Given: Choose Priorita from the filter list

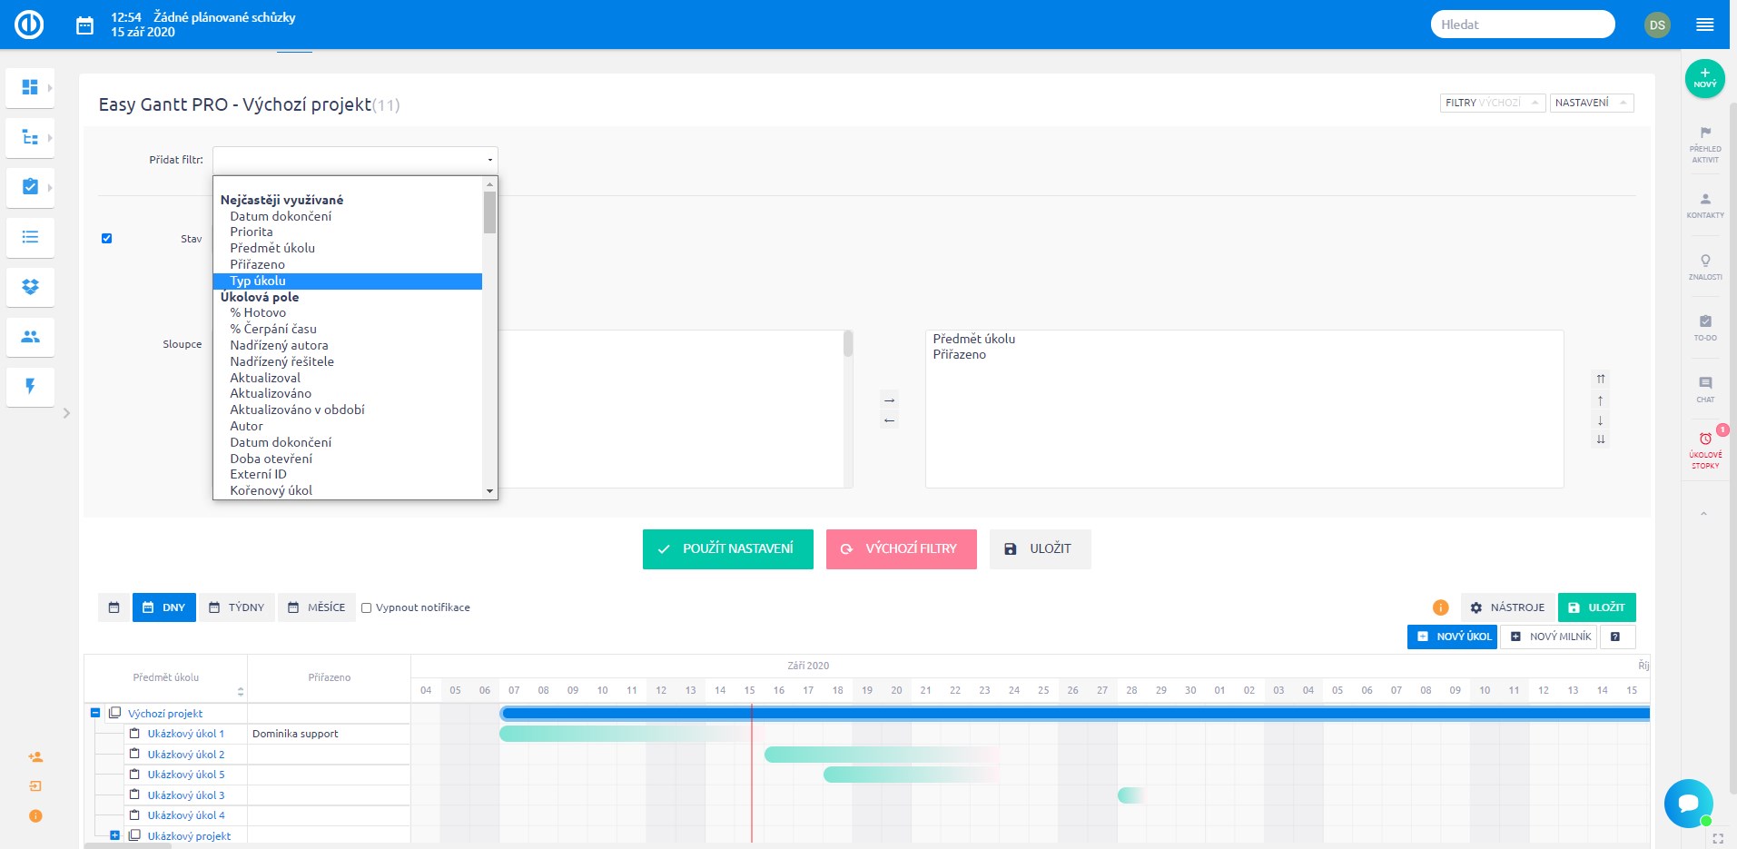Looking at the screenshot, I should pyautogui.click(x=252, y=232).
